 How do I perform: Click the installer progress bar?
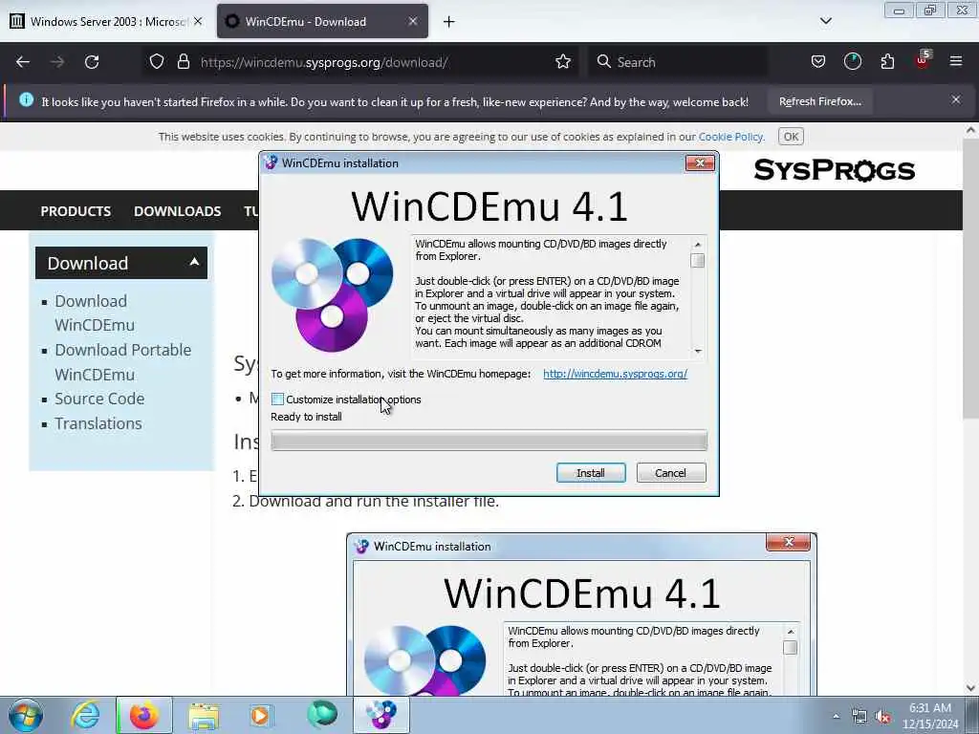tap(489, 440)
